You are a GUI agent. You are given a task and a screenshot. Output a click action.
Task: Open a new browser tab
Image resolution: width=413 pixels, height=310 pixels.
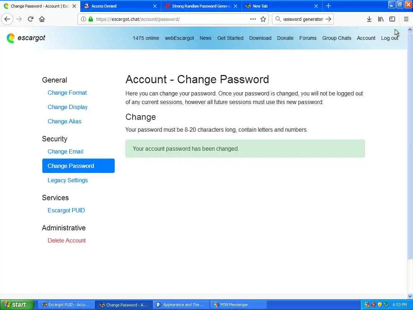click(328, 6)
